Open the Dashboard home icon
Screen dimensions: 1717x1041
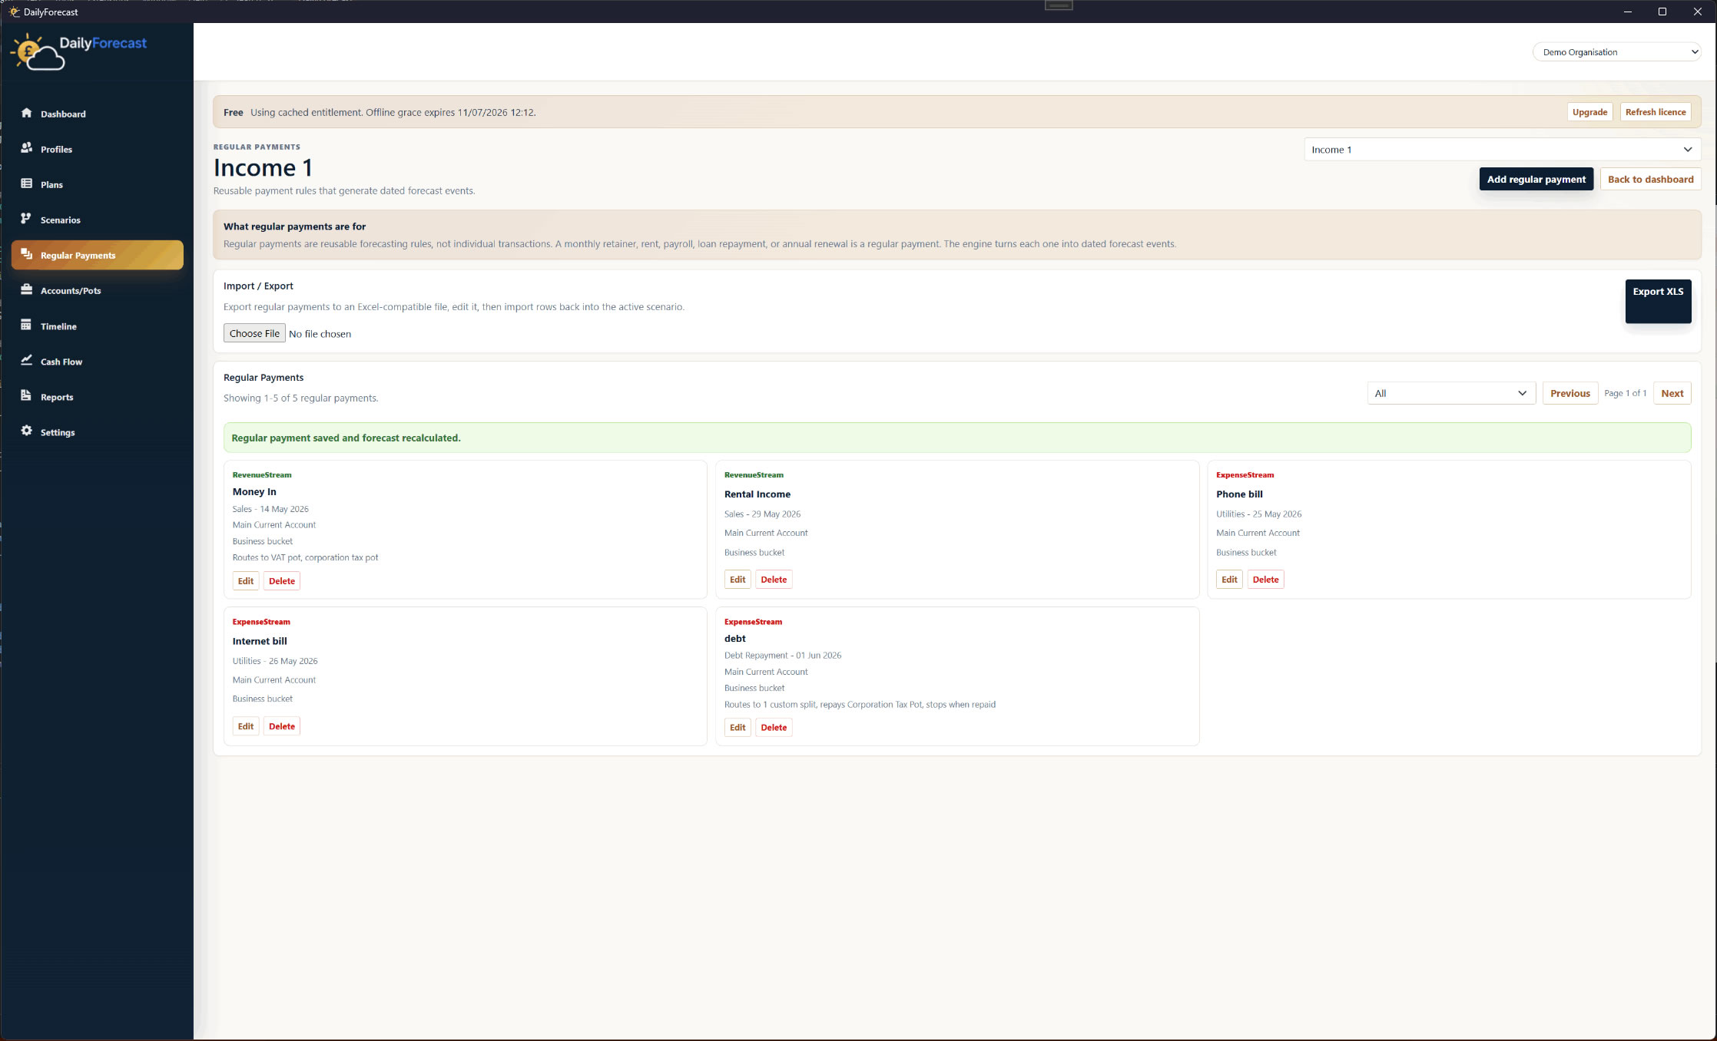pyautogui.click(x=27, y=113)
